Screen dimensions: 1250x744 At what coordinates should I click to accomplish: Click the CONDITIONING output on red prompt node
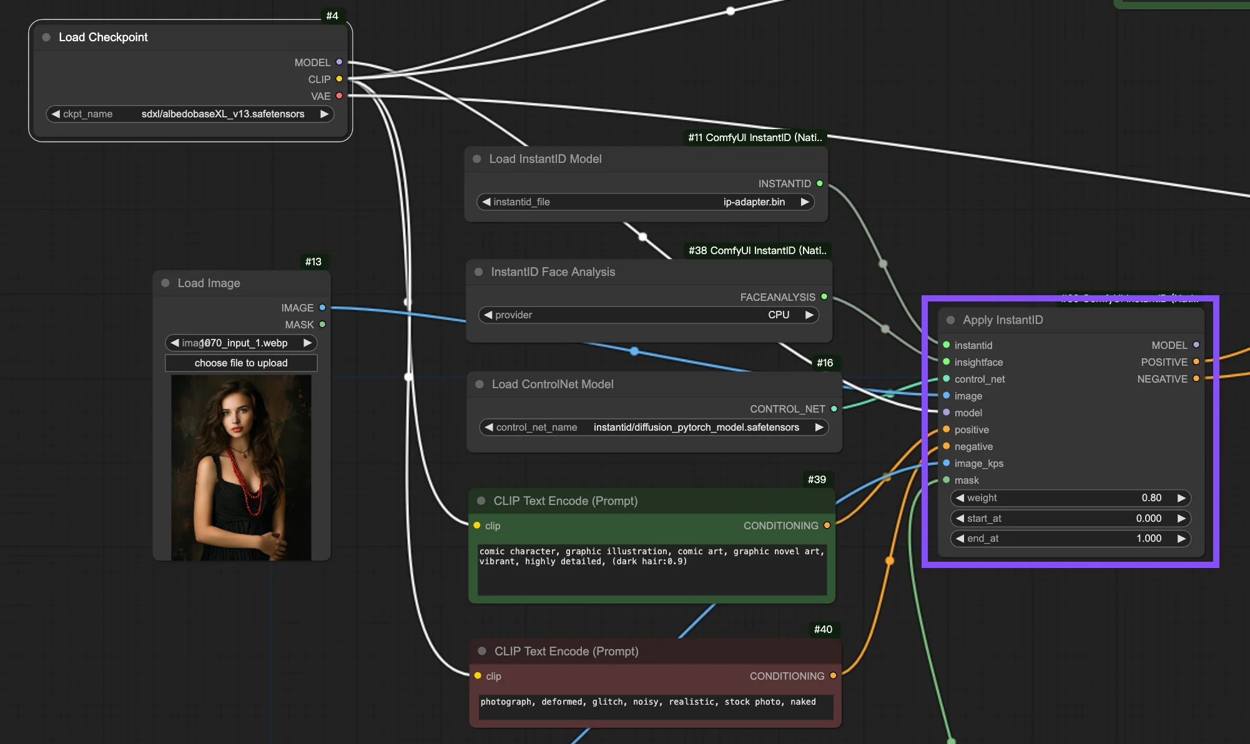834,676
